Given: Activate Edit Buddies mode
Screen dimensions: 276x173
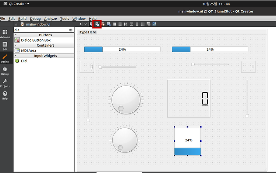Looking at the screenshot, I should [x=103, y=24].
